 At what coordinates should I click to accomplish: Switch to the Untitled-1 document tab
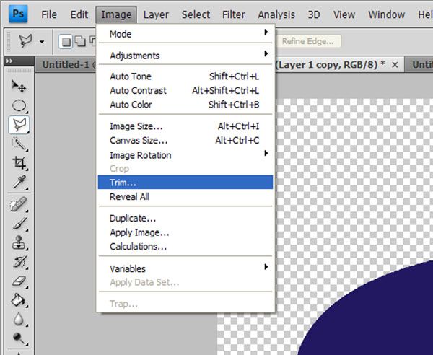[66, 65]
